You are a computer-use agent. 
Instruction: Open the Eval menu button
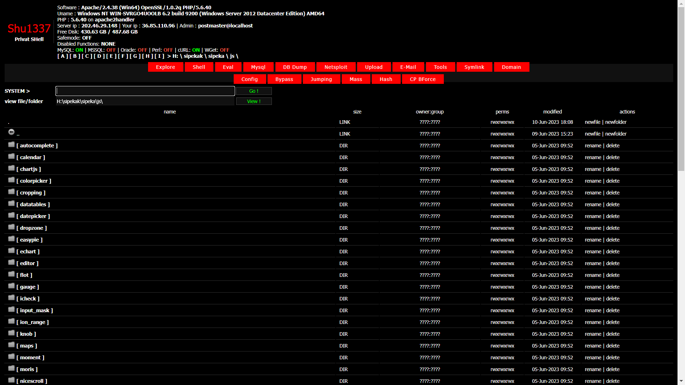[228, 67]
